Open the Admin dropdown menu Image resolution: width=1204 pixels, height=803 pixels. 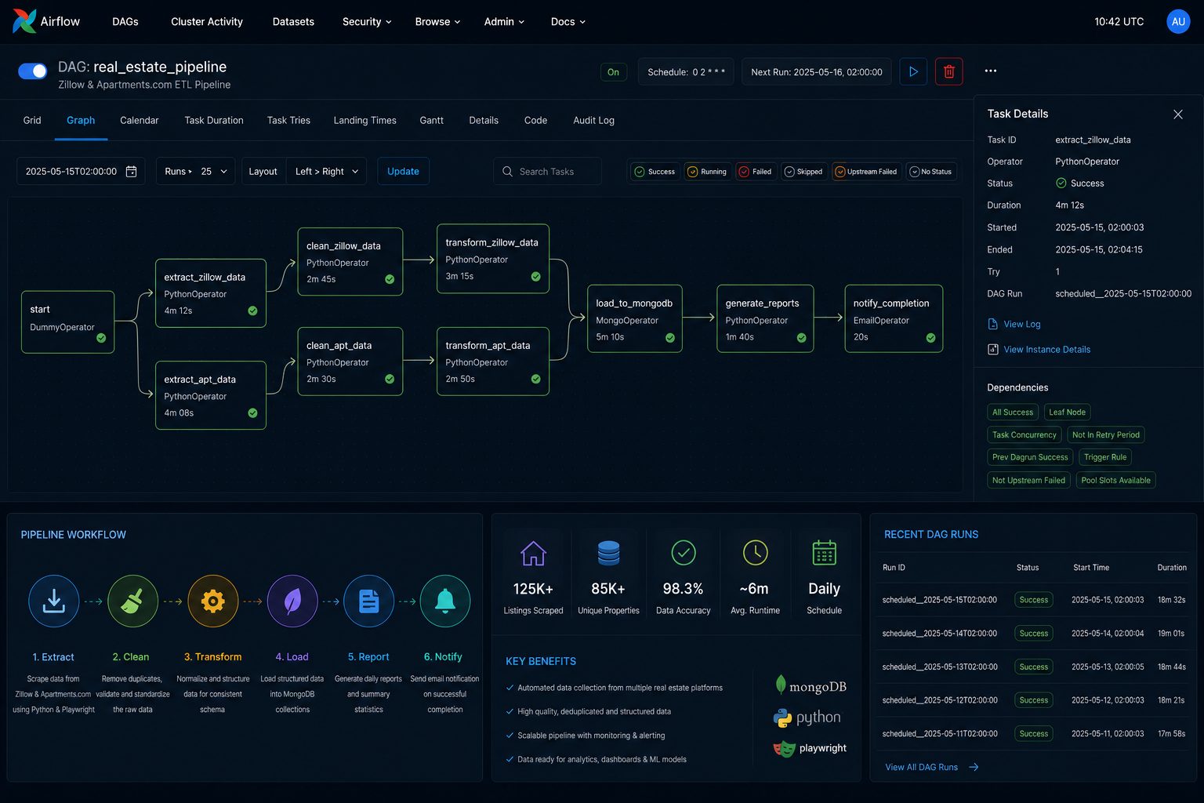[x=504, y=22]
